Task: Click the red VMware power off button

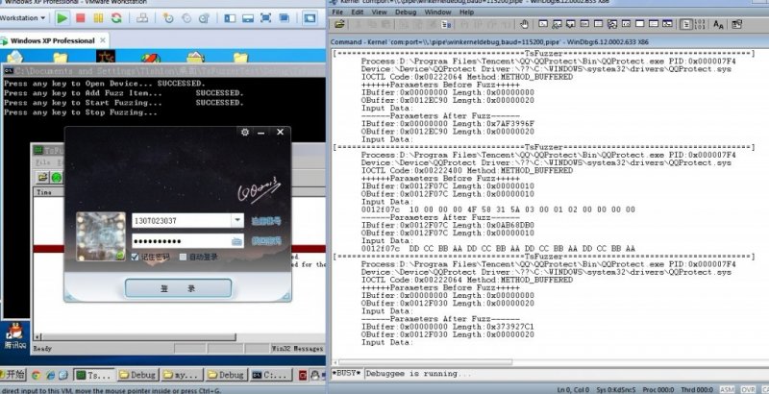Action: pyautogui.click(x=81, y=18)
